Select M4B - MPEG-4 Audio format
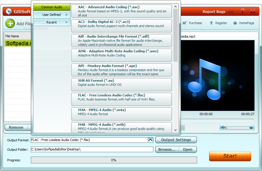Screen dimensions: 262x171 [x=122, y=128]
